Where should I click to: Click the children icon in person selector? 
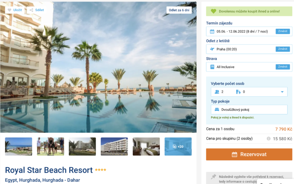pyautogui.click(x=238, y=92)
